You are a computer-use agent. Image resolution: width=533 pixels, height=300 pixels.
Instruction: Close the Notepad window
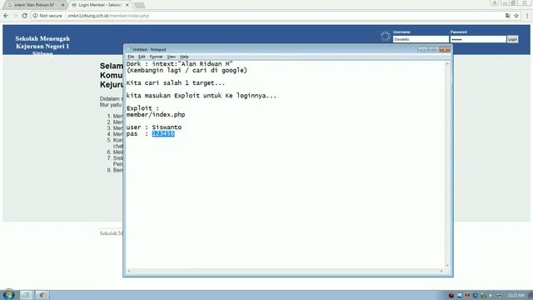point(445,50)
